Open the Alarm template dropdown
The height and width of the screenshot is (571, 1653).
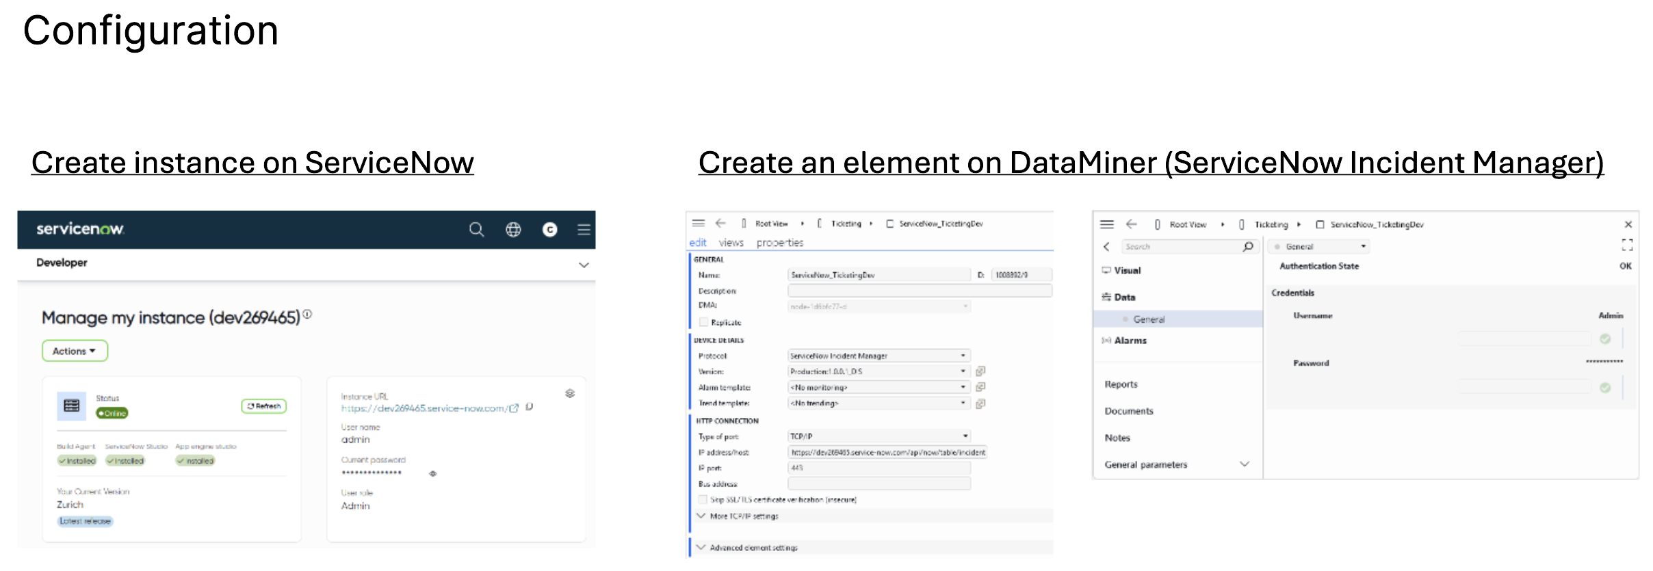click(879, 387)
